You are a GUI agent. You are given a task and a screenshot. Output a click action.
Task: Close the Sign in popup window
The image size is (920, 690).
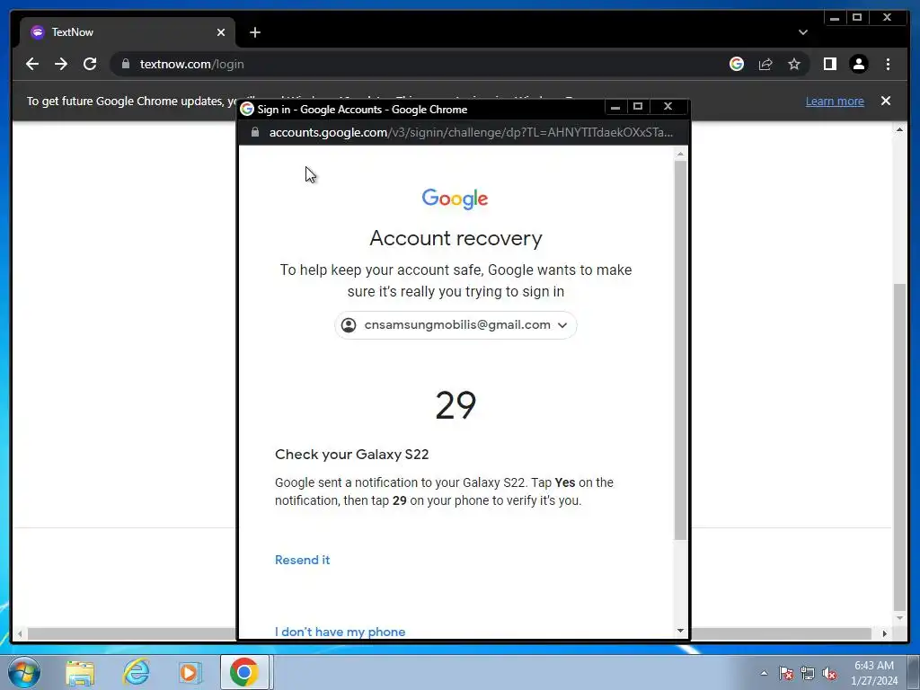point(668,107)
